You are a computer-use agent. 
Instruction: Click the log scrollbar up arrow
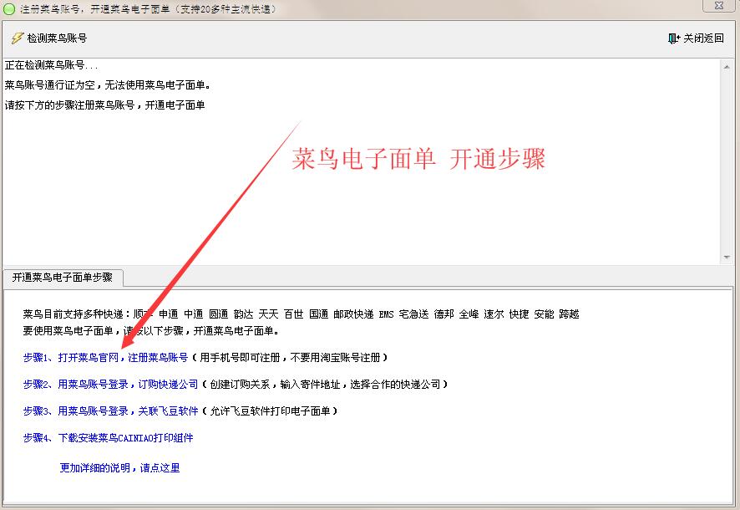click(x=727, y=68)
